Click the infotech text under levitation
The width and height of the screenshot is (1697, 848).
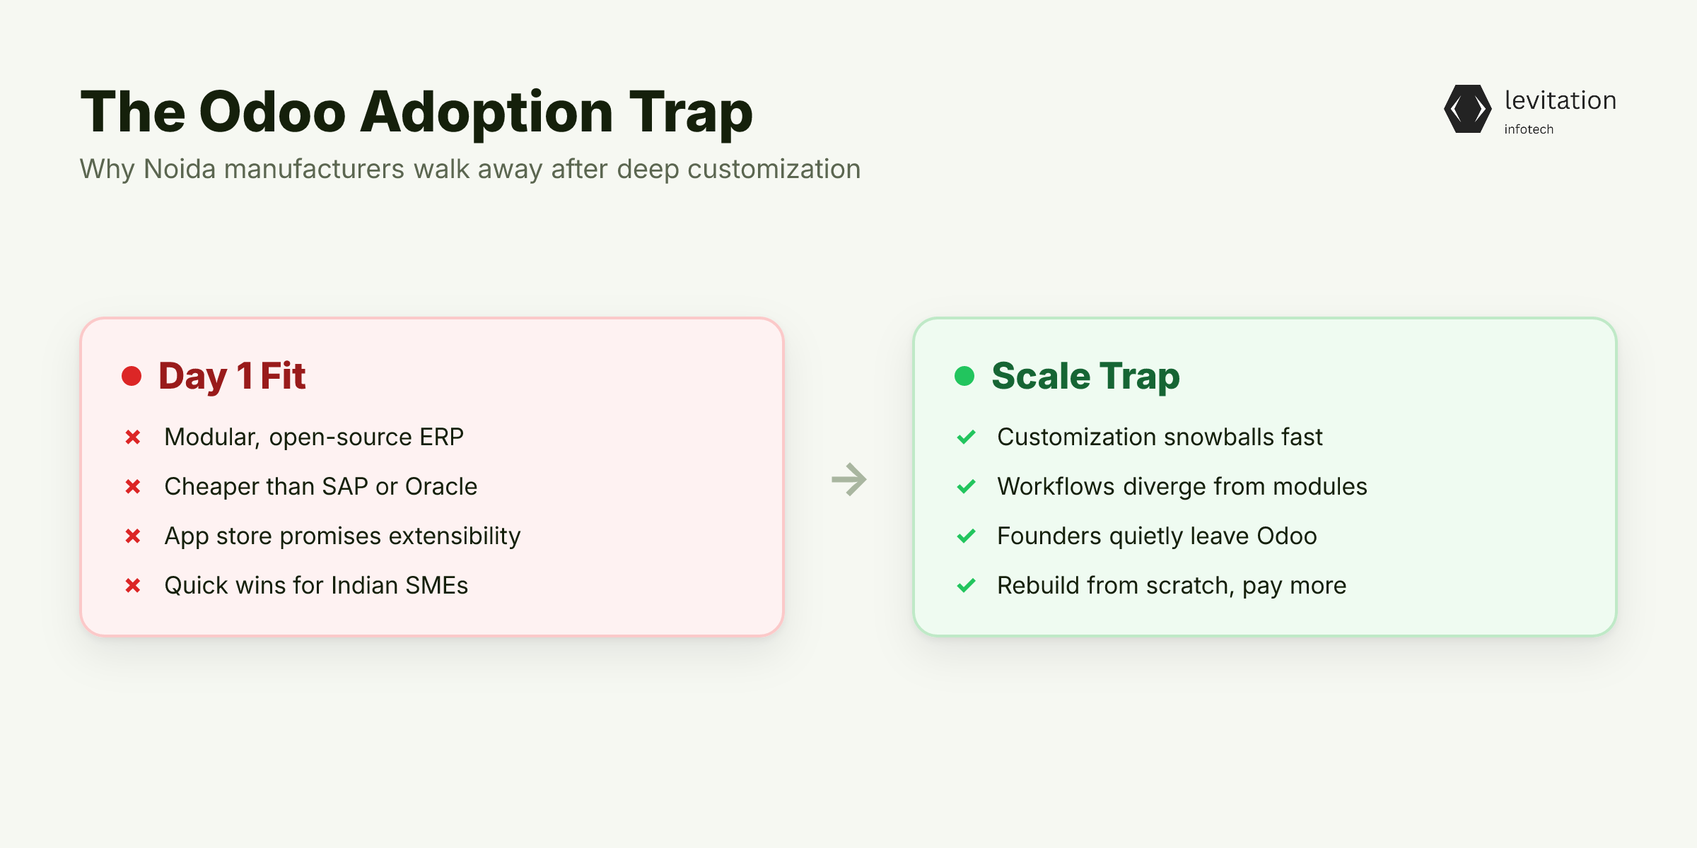pos(1529,129)
